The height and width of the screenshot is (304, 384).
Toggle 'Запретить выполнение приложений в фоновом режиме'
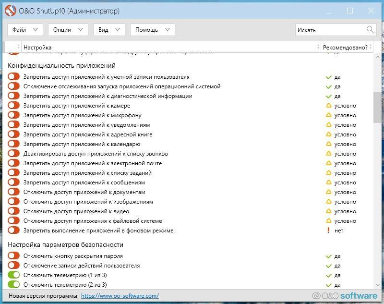point(13,230)
